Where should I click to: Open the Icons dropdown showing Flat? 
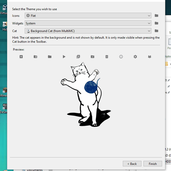(x=88, y=15)
